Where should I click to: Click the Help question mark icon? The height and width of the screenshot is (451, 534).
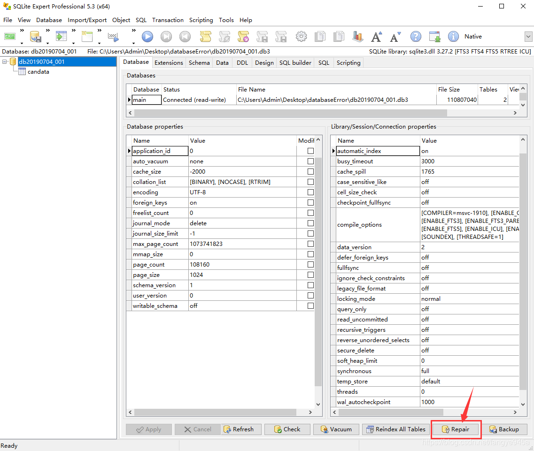click(416, 36)
